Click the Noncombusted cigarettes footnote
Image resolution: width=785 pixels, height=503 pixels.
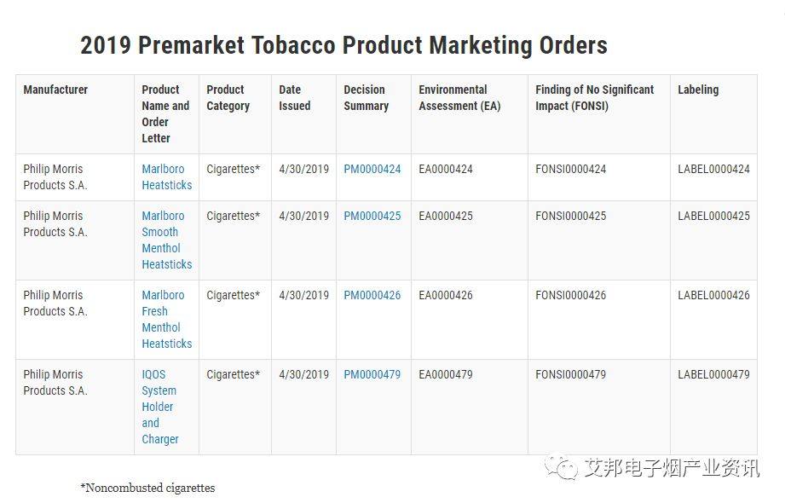pos(147,488)
